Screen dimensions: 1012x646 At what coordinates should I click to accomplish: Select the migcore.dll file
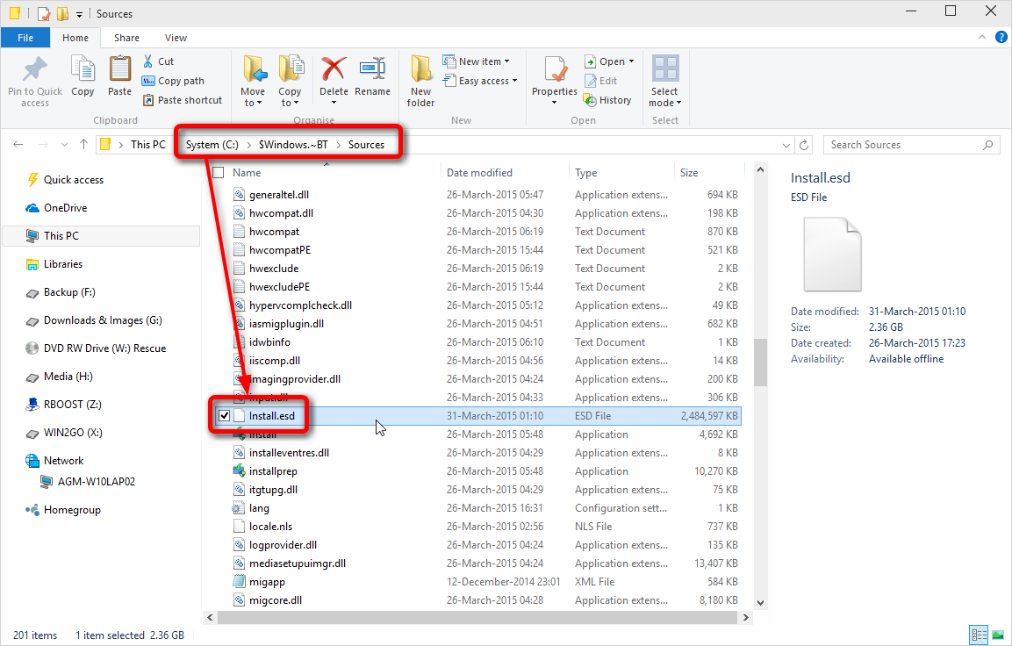tap(276, 600)
